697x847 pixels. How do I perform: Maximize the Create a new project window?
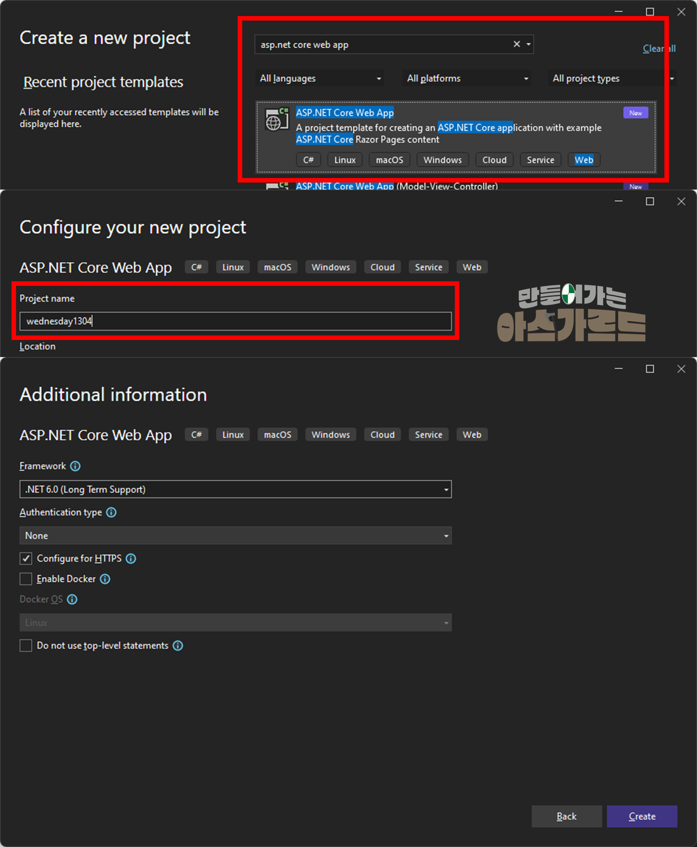[x=650, y=12]
